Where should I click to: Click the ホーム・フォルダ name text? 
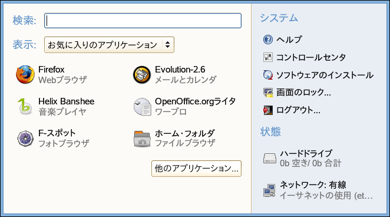coord(184,133)
